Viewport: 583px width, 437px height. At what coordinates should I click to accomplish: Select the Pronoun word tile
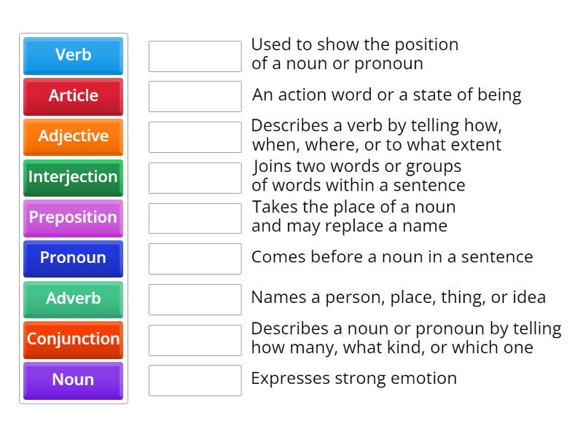click(73, 259)
